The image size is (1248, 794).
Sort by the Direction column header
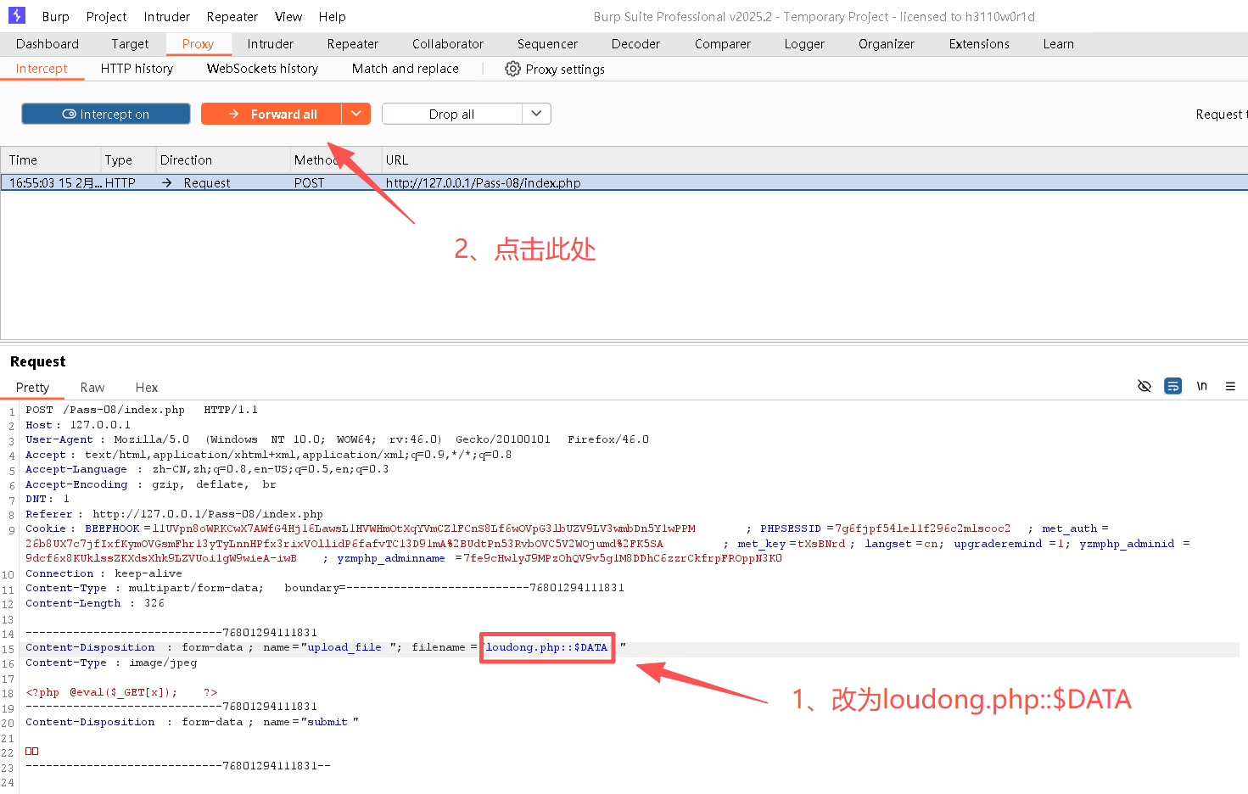(x=222, y=159)
